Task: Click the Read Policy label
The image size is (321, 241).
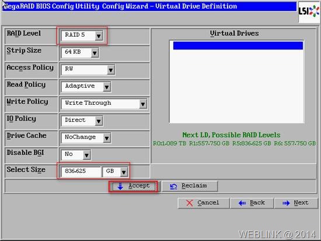Action: [26, 84]
